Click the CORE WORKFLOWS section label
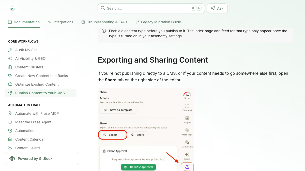 point(23,42)
